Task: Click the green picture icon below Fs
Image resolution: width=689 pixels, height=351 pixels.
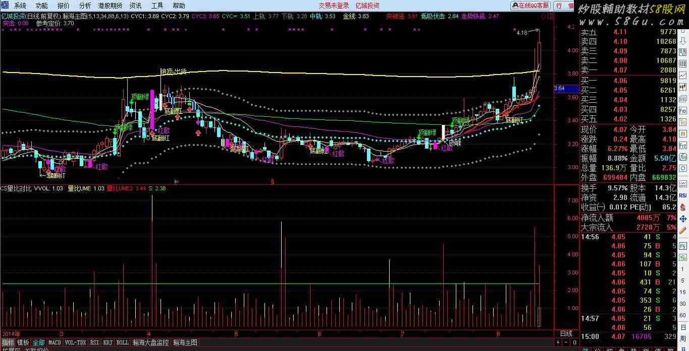Action: 682,257
